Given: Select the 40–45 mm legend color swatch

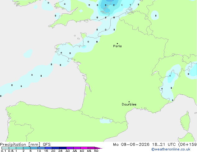Looking at the screenshot, I should pos(84,148).
